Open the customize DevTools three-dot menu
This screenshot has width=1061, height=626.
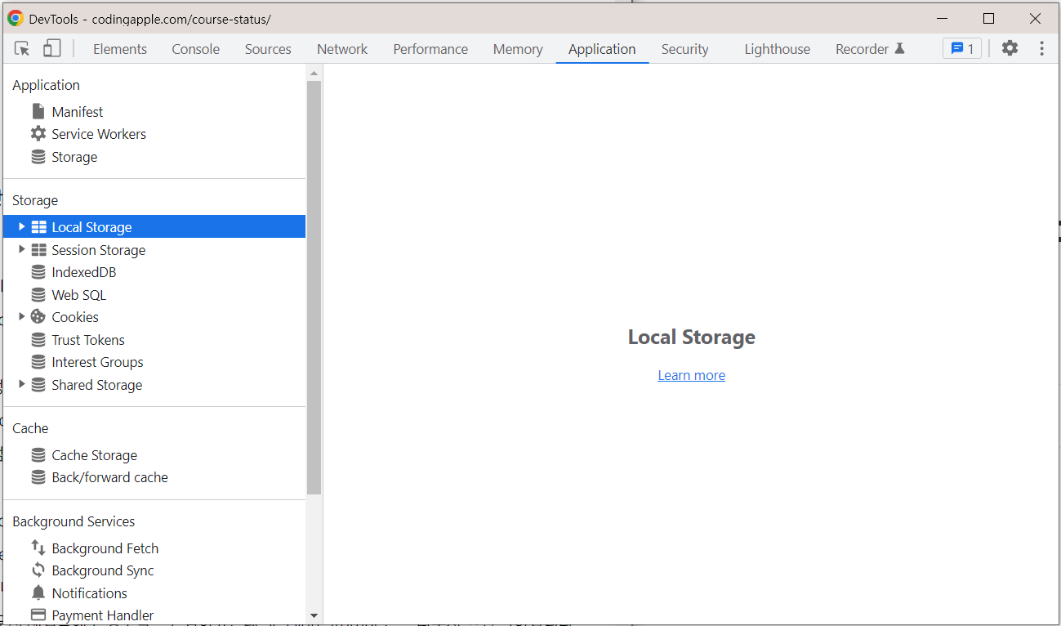point(1041,48)
